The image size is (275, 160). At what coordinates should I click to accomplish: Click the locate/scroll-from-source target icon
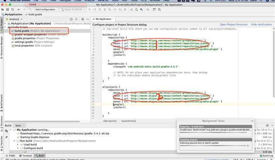[x=71, y=19]
